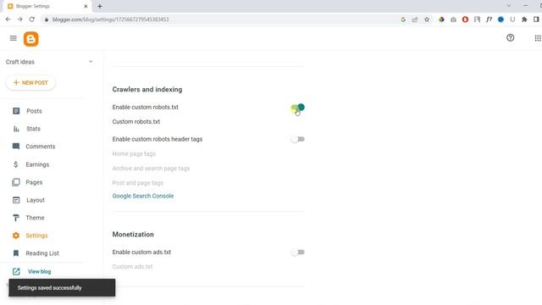
Task: Enable custom robots header tags toggle
Action: point(297,139)
